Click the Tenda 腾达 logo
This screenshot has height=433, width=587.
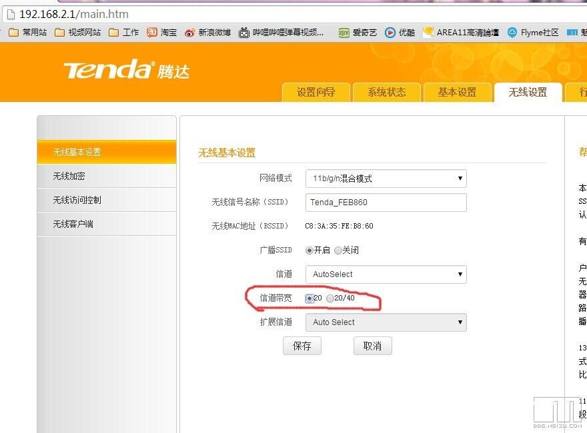[x=126, y=70]
